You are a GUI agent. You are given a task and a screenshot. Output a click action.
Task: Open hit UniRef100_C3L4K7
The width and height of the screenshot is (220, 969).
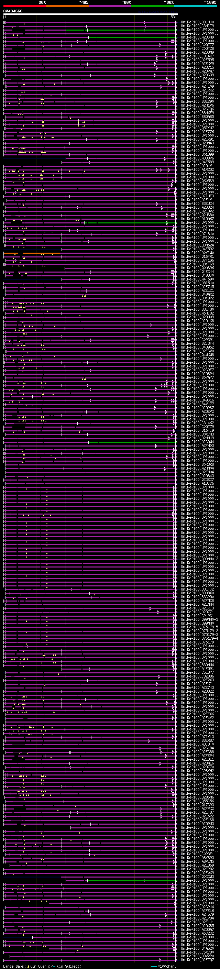[197, 56]
